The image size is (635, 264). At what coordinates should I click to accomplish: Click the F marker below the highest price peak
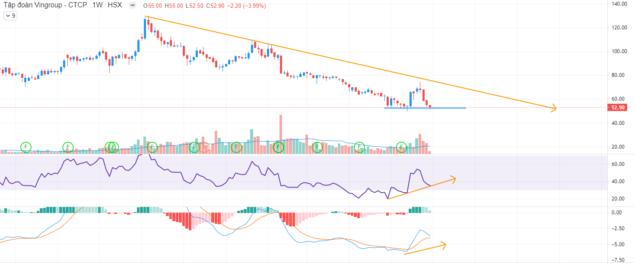tap(152, 147)
